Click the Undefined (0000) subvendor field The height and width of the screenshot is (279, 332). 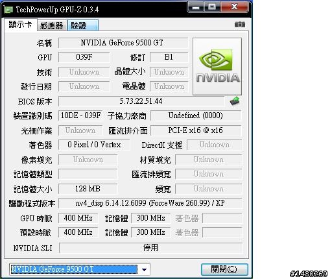pyautogui.click(x=196, y=115)
